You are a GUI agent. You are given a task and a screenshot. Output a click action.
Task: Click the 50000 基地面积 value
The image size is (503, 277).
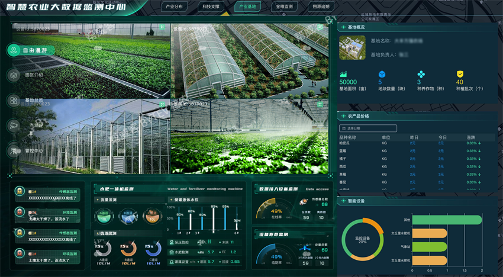pyautogui.click(x=348, y=82)
